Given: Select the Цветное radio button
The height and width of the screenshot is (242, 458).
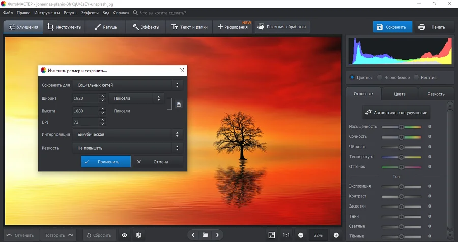Looking at the screenshot, I should tap(352, 78).
